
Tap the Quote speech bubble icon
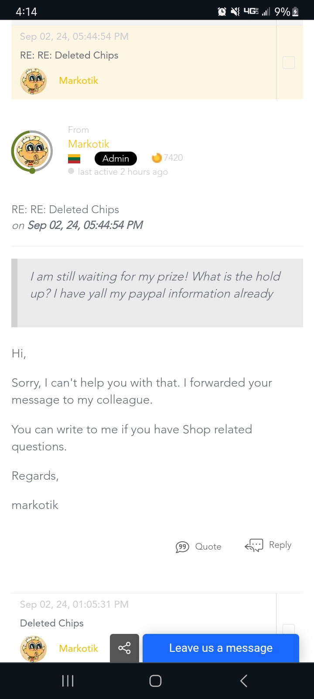pyautogui.click(x=182, y=547)
